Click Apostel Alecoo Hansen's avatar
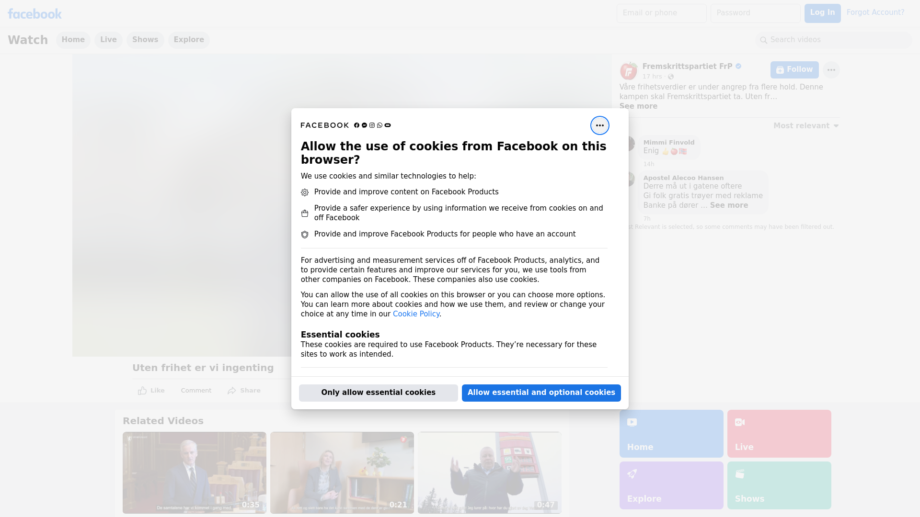The width and height of the screenshot is (920, 517). coord(630,179)
